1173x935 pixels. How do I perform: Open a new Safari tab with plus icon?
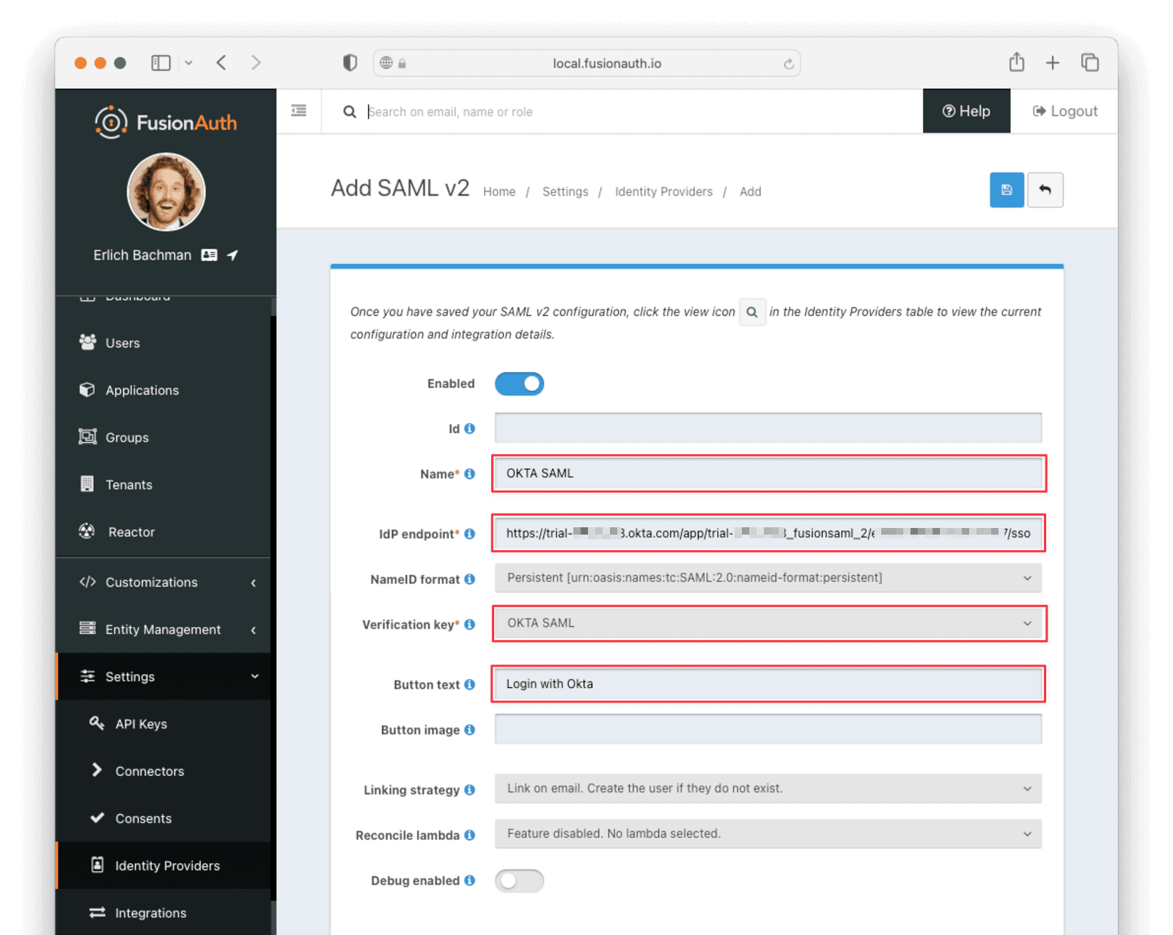click(1052, 63)
